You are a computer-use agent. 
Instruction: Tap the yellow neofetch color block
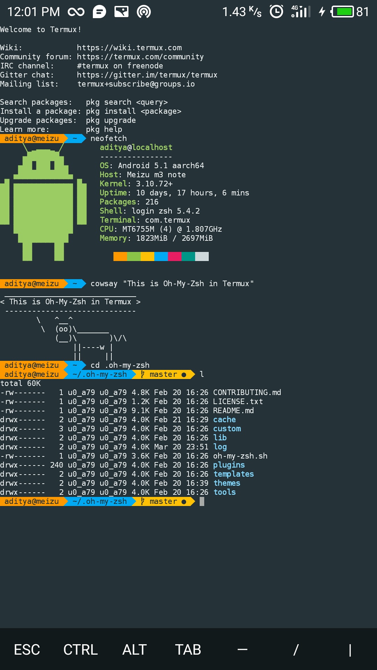tap(147, 256)
